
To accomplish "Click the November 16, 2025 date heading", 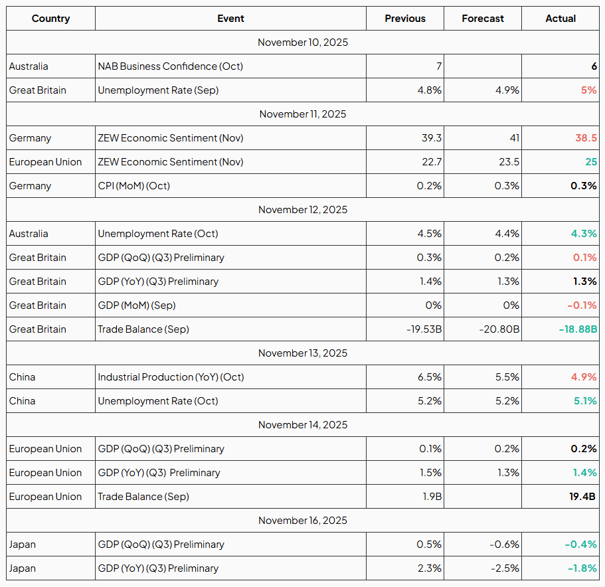I will 303,521.
